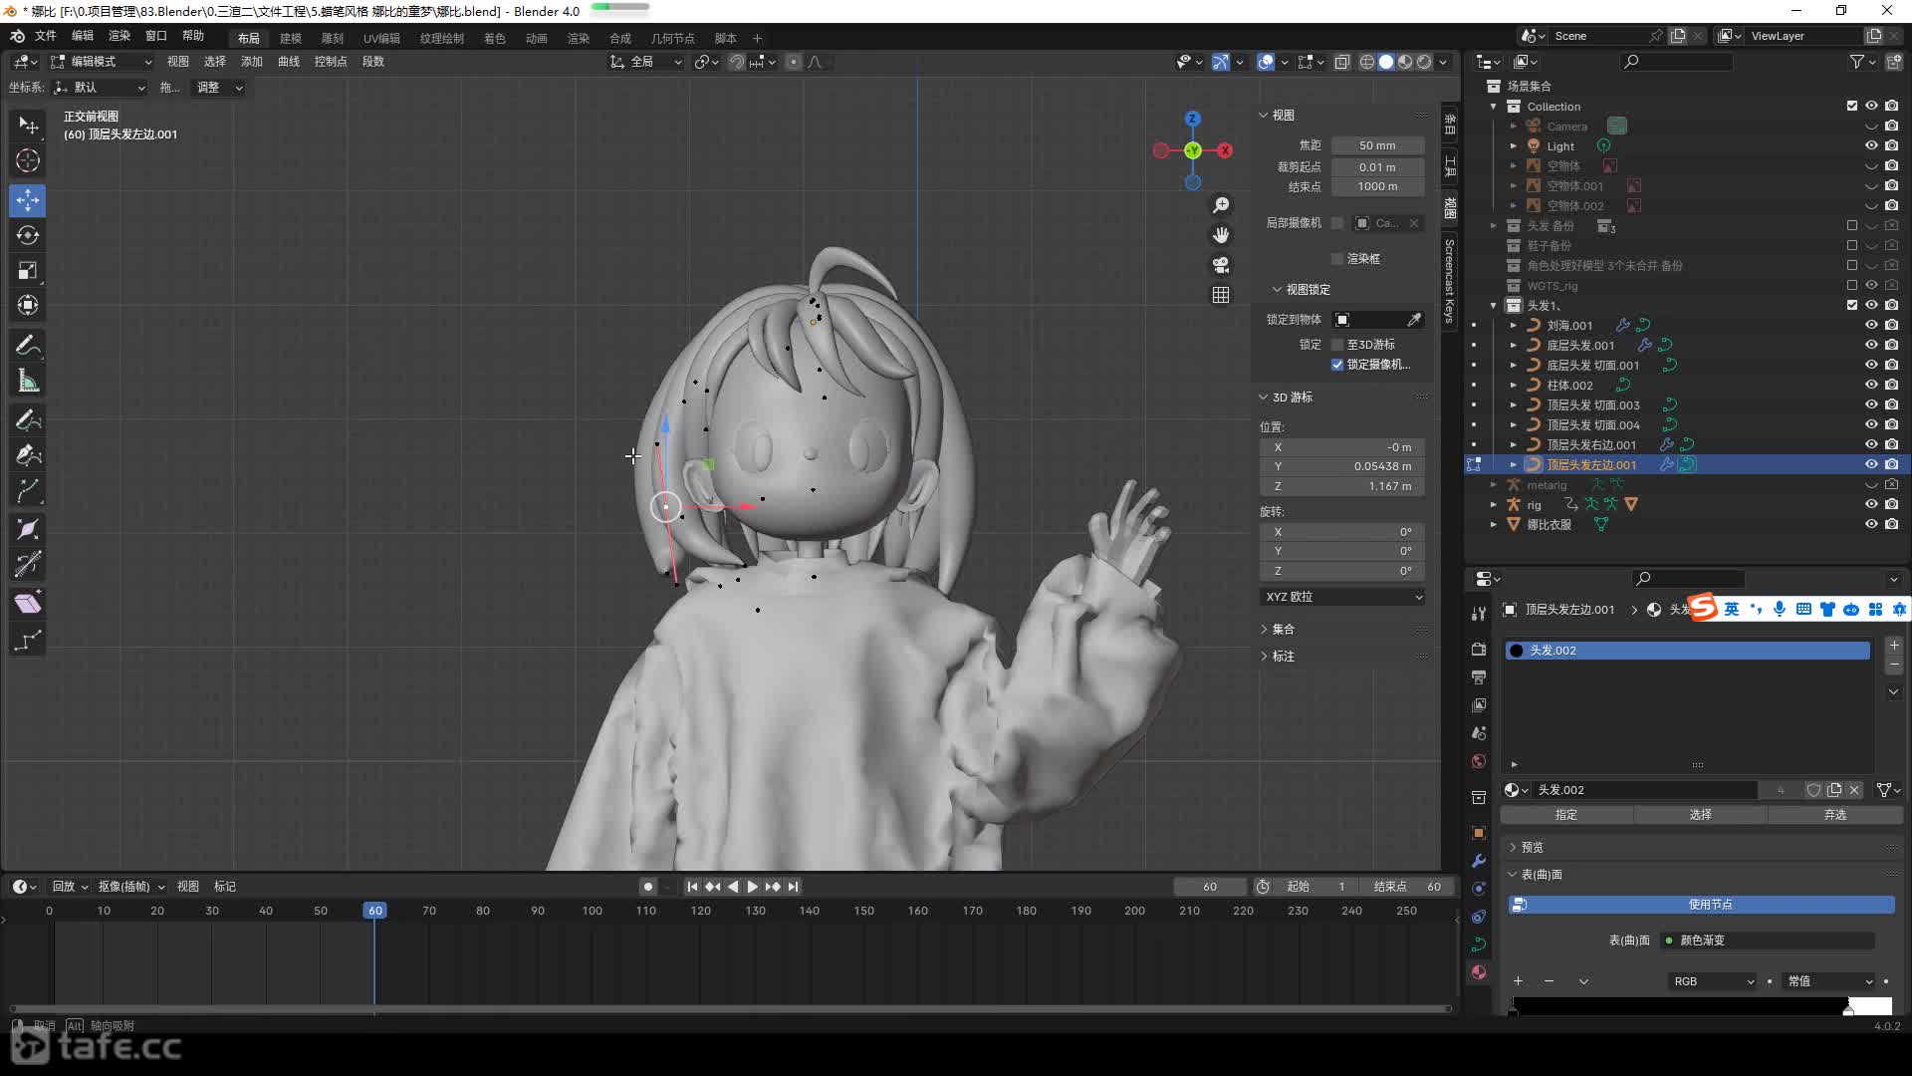The width and height of the screenshot is (1912, 1076).
Task: Click the 弃选 deselect button
Action: click(x=1834, y=815)
